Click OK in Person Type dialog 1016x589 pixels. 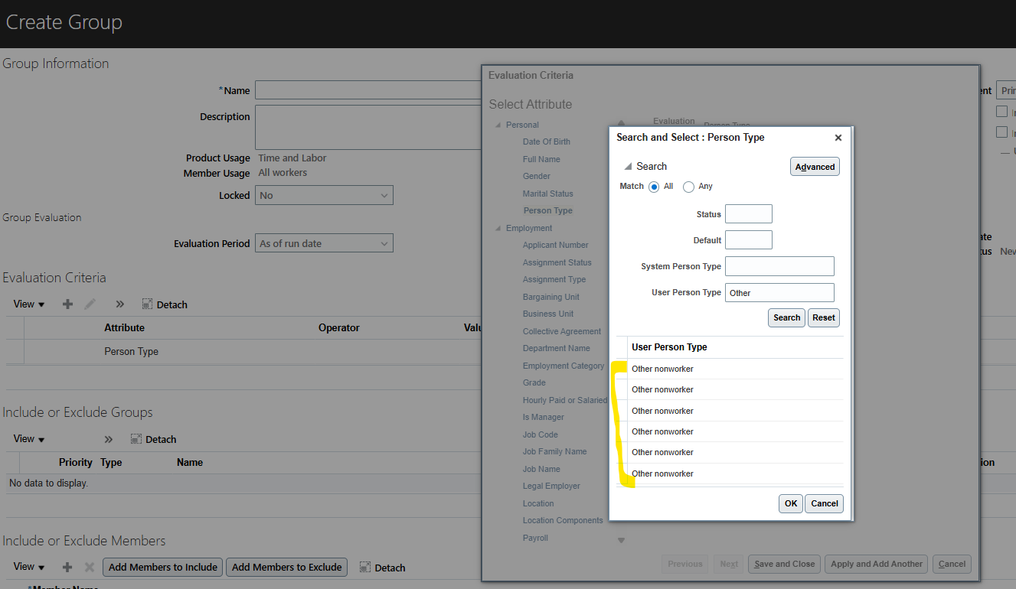(791, 503)
